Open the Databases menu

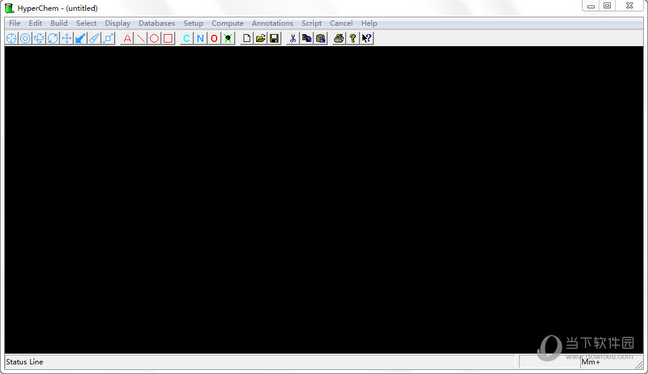[157, 23]
